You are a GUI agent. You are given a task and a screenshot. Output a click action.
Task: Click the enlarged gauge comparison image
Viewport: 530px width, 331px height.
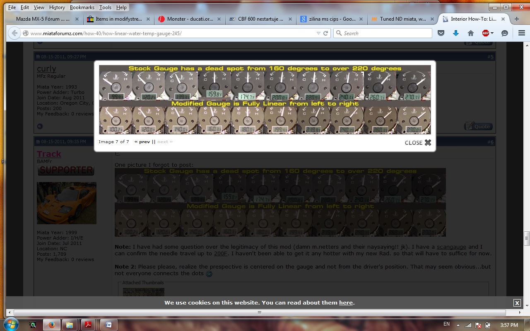point(265,99)
